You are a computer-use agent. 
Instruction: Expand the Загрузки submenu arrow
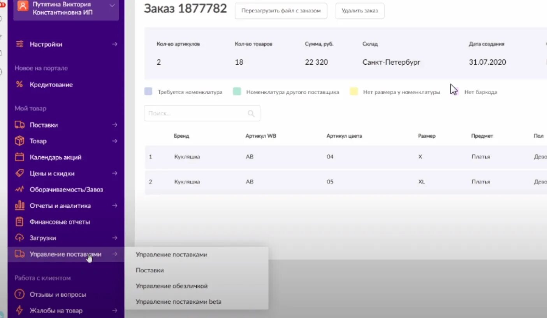coord(114,238)
